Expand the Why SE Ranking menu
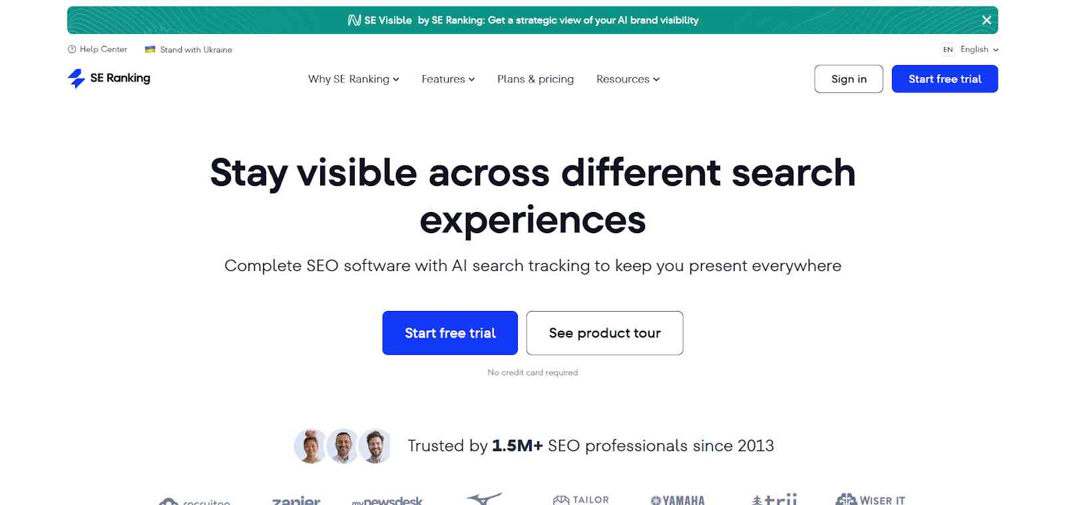1065x505 pixels. click(353, 79)
